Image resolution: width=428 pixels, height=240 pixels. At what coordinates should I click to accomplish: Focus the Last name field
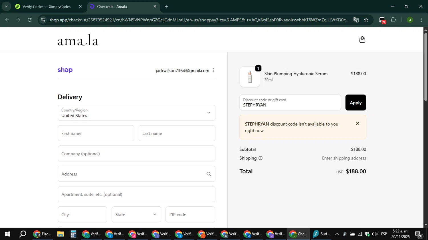click(x=177, y=133)
